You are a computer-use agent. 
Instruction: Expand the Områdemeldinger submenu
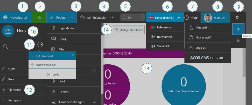[x=94, y=102]
